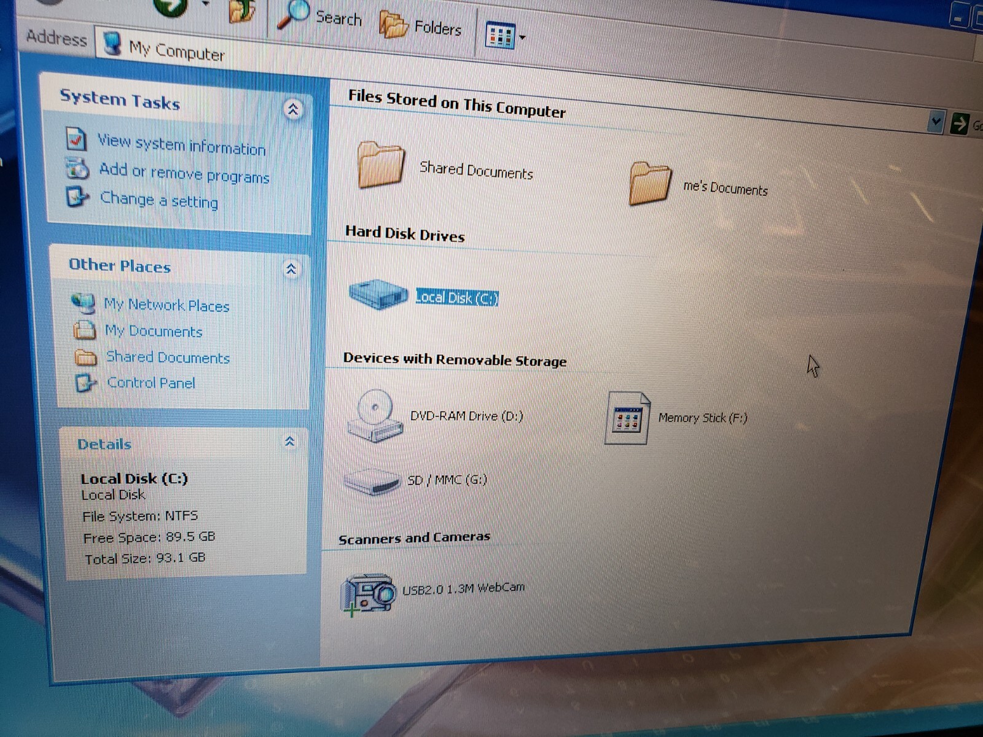
Task: Click the USB2.0 1.3M WebCam label
Action: 464,588
